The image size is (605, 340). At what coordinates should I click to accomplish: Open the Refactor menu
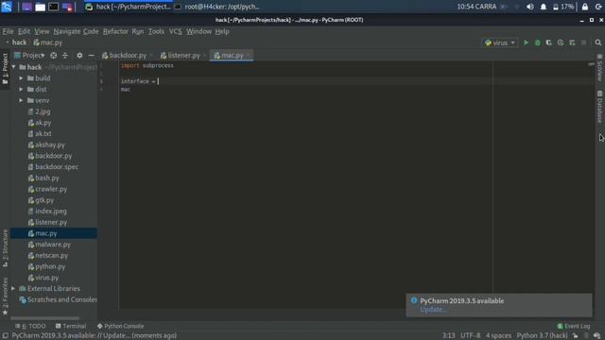click(x=115, y=31)
